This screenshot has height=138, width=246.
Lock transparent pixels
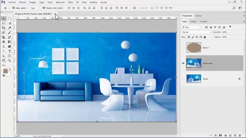pos(189,37)
